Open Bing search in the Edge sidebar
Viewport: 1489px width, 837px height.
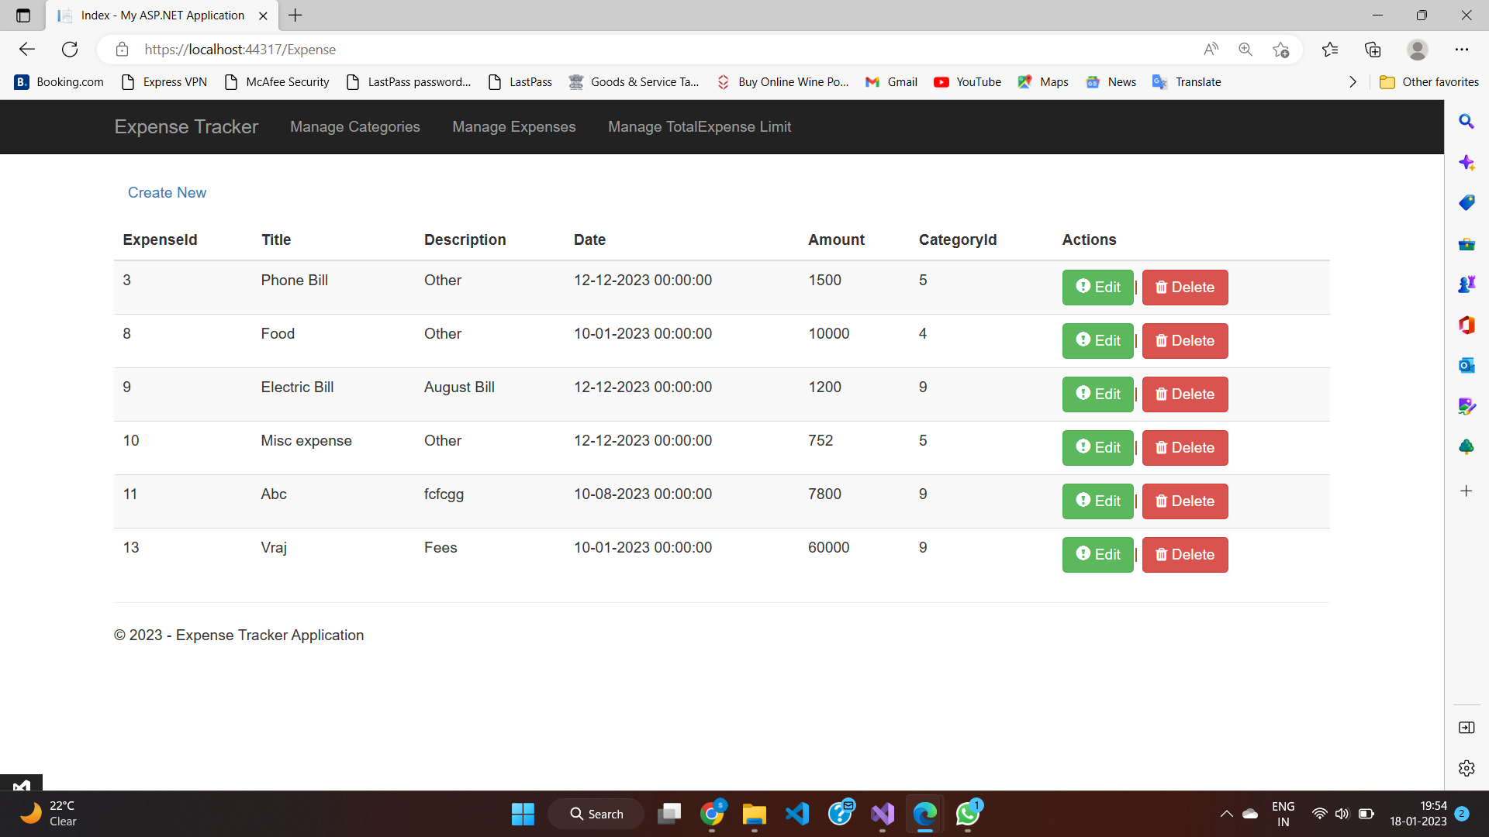click(1467, 122)
